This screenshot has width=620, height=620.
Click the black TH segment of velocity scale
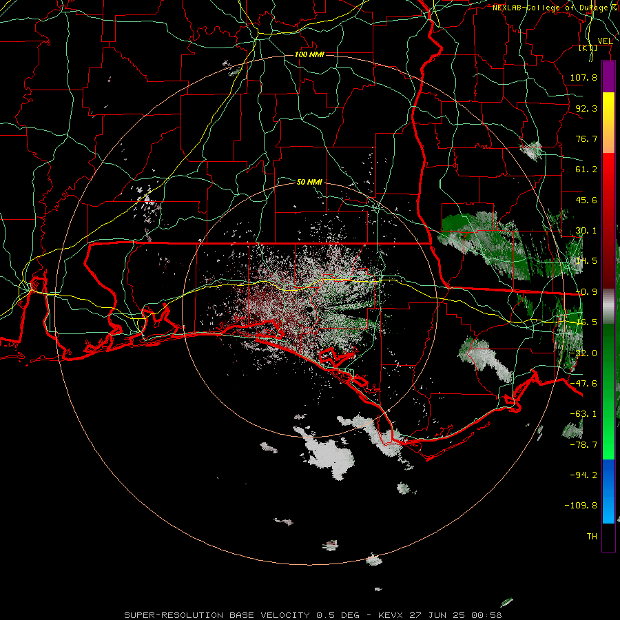(608, 537)
